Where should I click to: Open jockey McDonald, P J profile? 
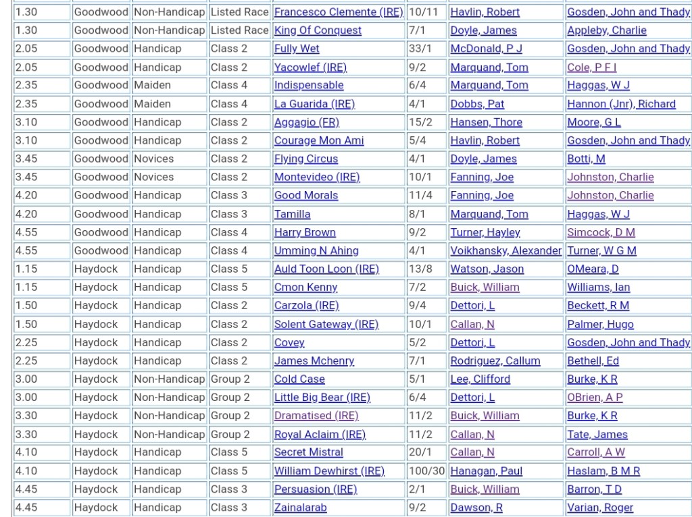[486, 49]
